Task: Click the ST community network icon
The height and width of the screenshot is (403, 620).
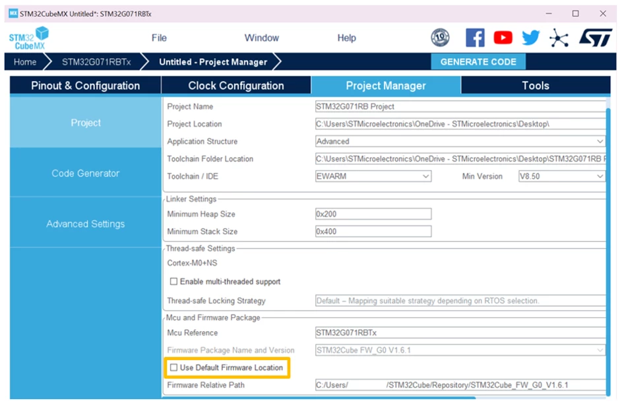Action: click(x=559, y=38)
